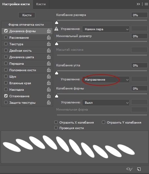The height and width of the screenshot is (174, 149).
Task: Open the panel menu hamburger icon
Action: [x=146, y=4]
